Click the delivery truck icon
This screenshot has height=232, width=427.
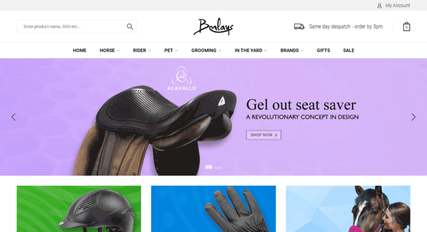coord(299,27)
